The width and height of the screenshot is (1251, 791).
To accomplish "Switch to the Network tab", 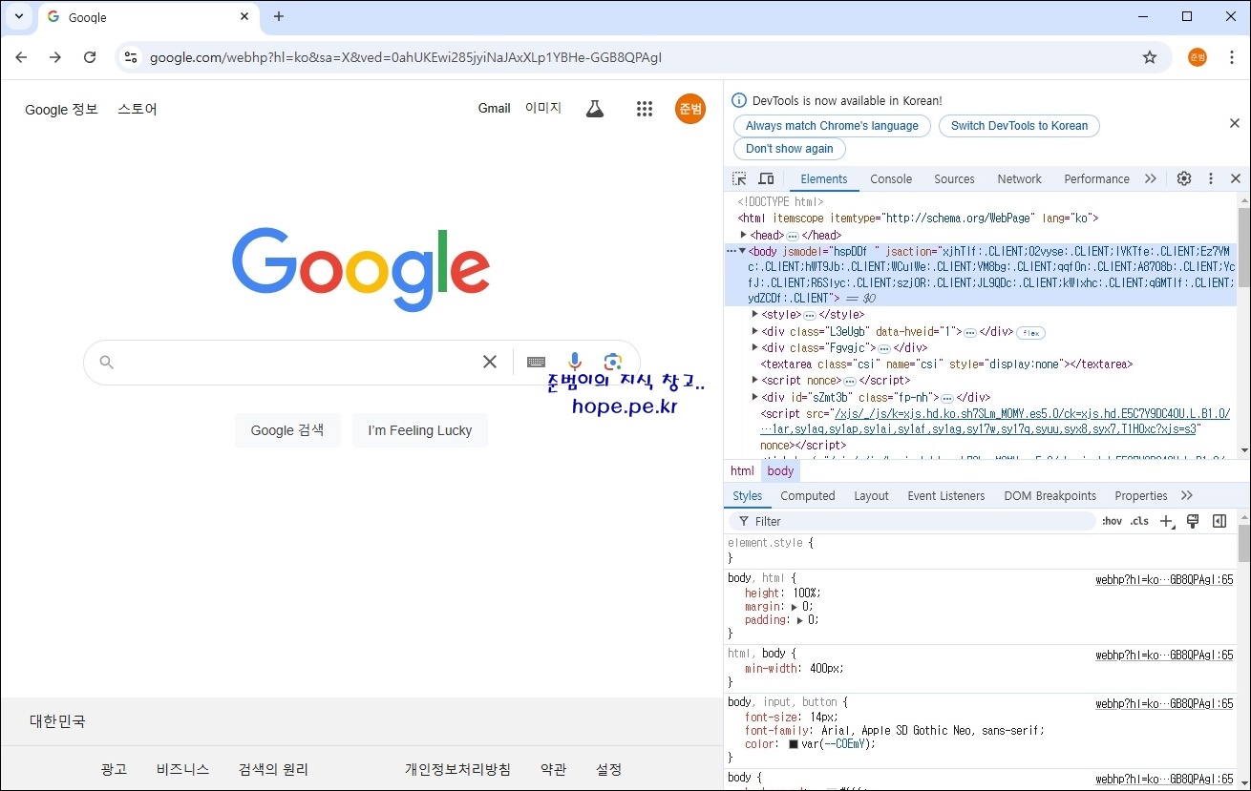I will (1019, 178).
